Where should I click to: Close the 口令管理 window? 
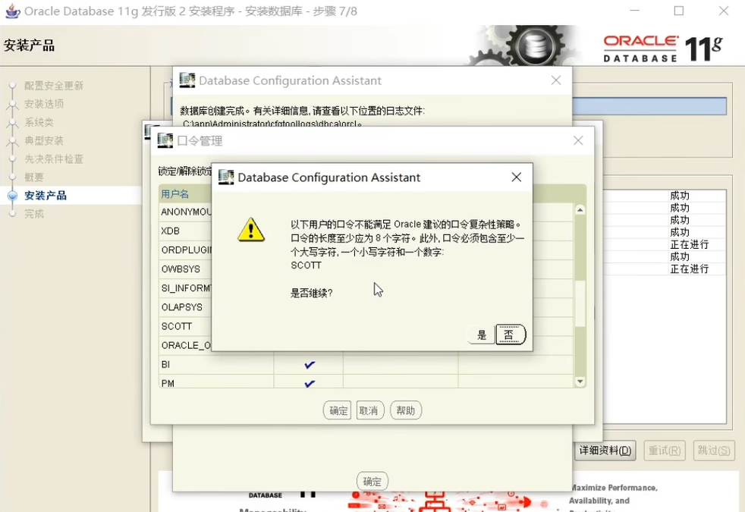pos(578,140)
